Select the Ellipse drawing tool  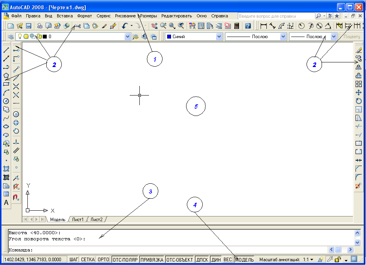(6, 126)
